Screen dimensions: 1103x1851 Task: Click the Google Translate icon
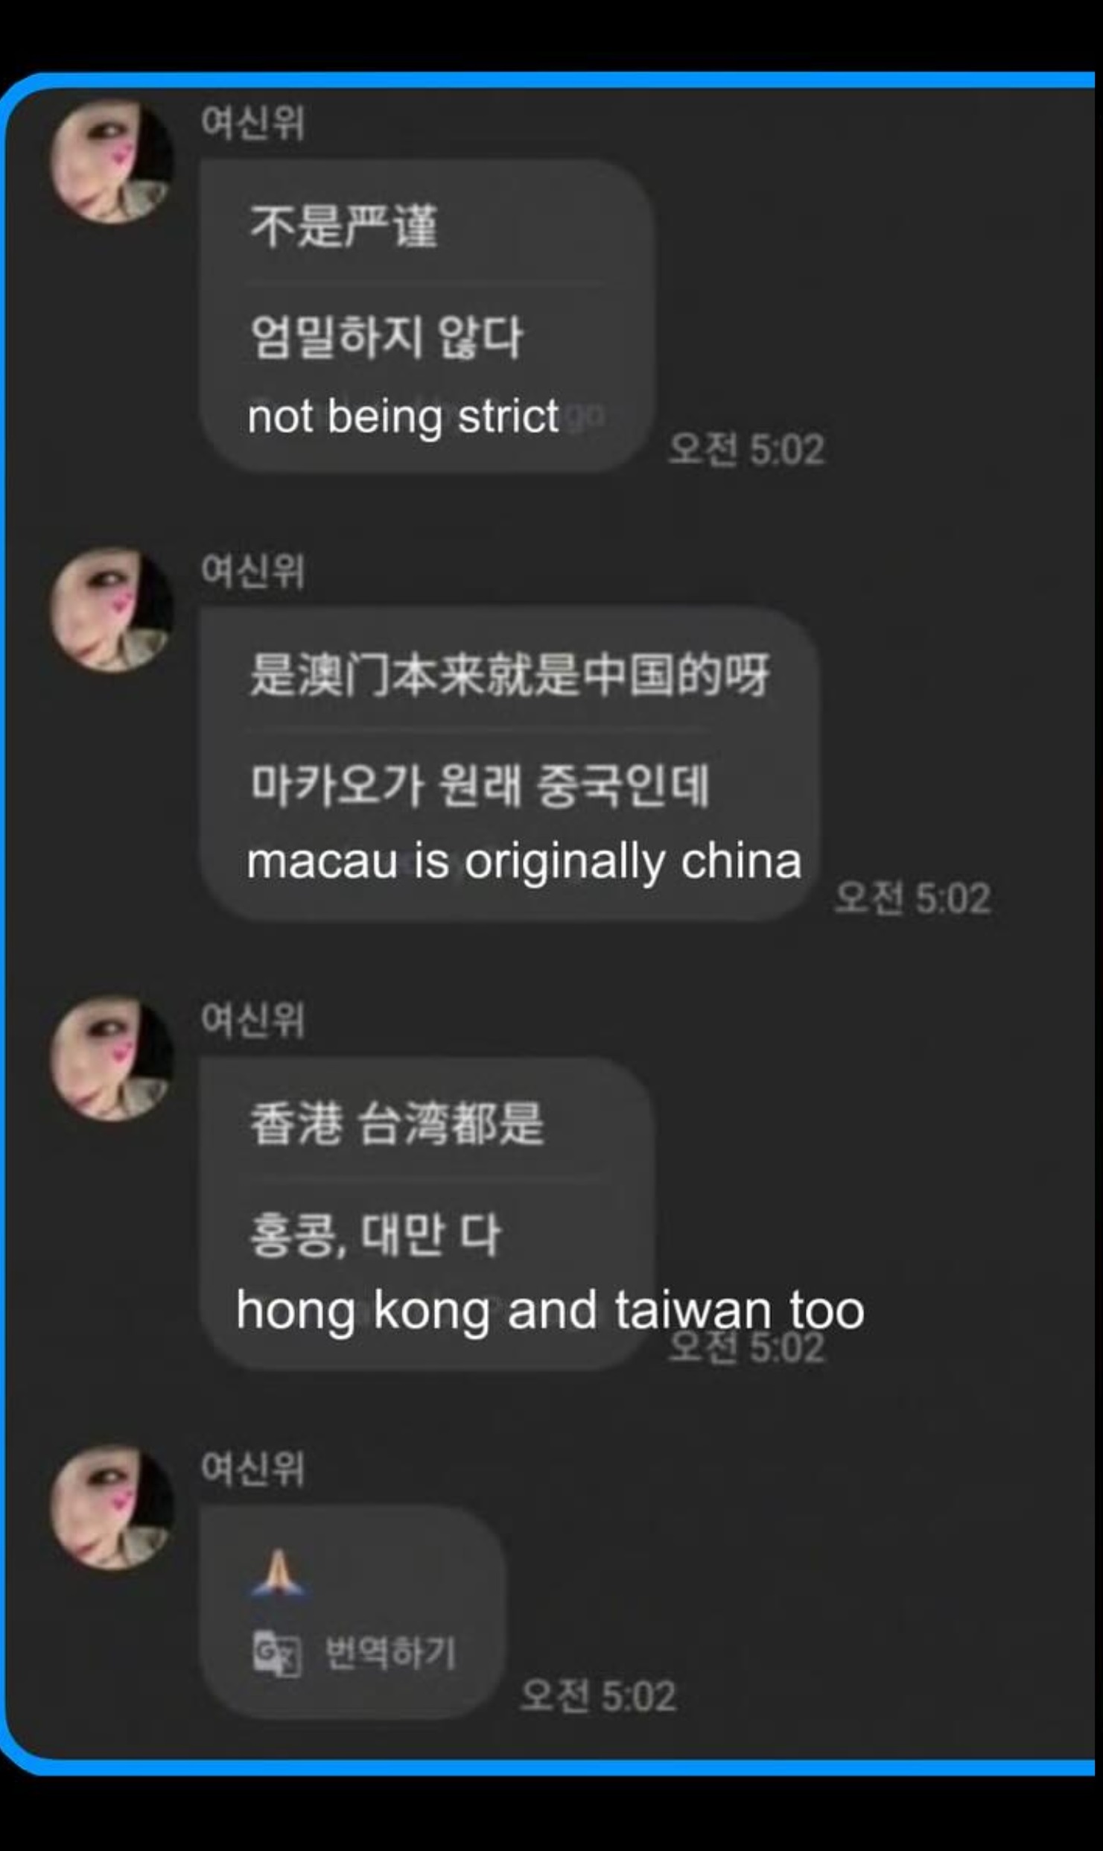276,1654
